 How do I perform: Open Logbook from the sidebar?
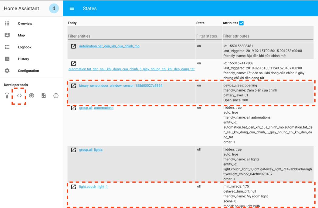pyautogui.click(x=25, y=47)
